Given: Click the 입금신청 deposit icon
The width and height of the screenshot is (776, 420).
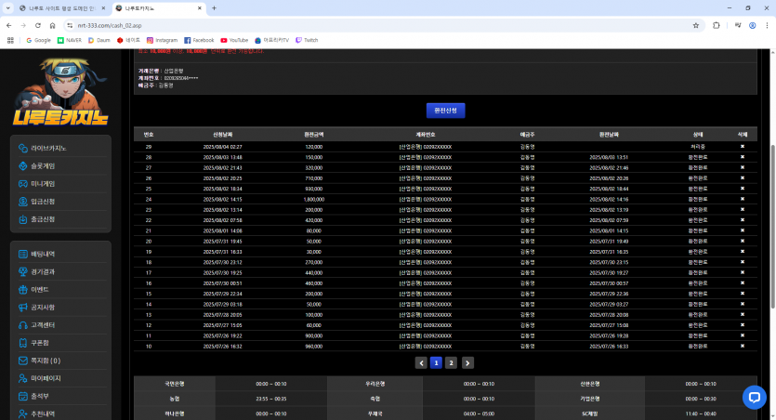Looking at the screenshot, I should [22, 202].
